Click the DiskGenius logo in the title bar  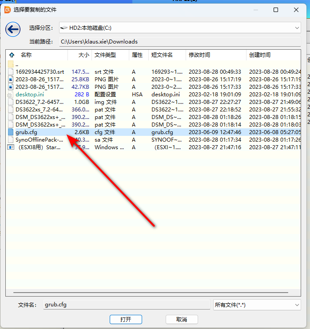point(8,10)
